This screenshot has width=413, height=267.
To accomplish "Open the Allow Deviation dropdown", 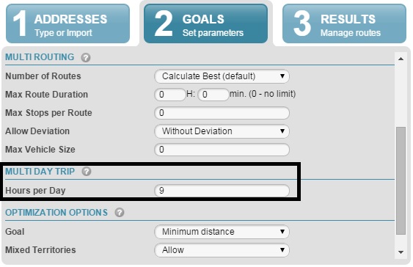I will point(222,131).
